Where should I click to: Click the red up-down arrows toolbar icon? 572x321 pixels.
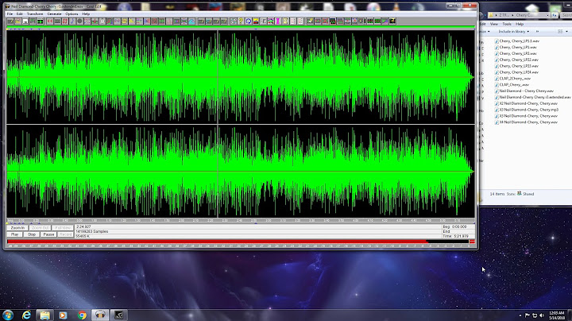pos(64,21)
